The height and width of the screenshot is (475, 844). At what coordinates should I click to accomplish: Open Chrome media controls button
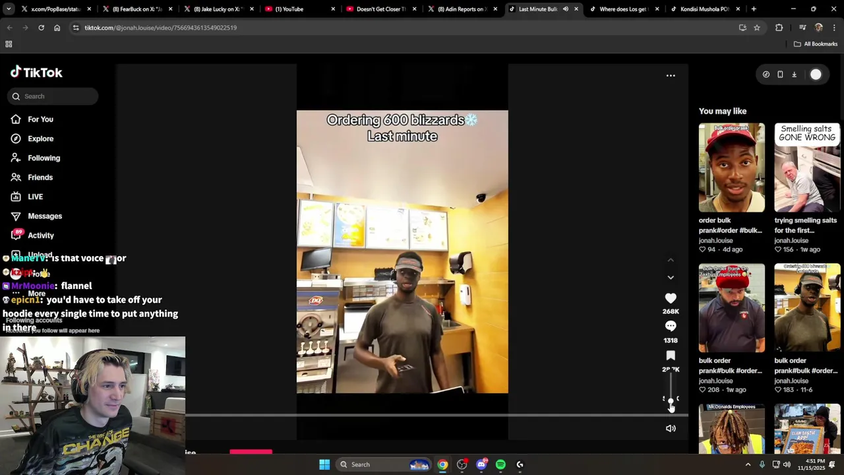[802, 28]
